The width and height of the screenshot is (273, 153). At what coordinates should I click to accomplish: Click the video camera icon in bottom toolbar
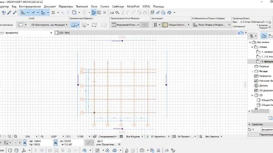click(x=167, y=150)
